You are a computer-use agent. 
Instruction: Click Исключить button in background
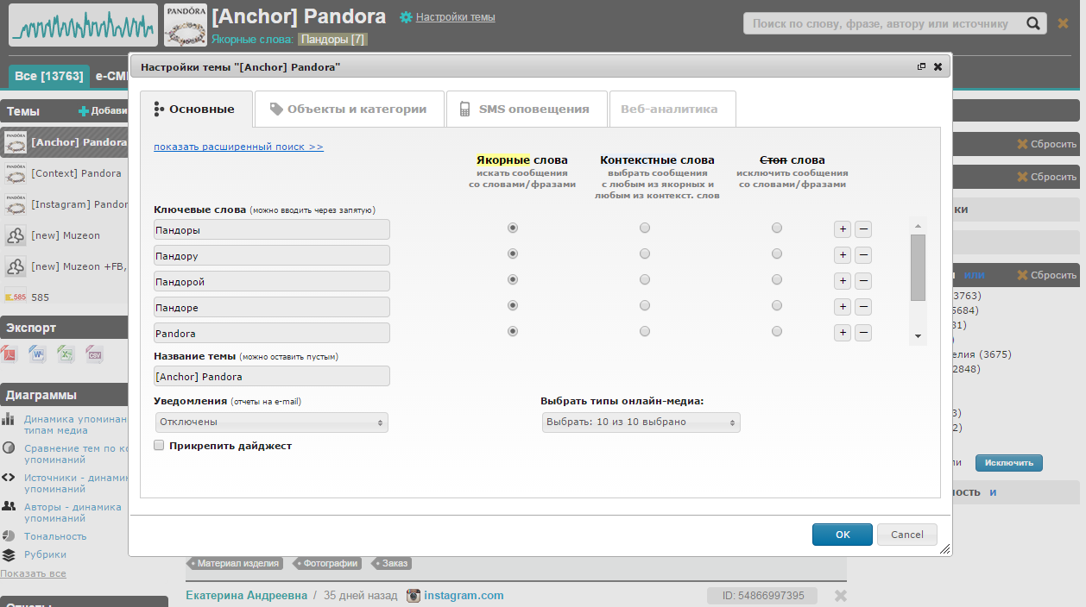point(1009,463)
